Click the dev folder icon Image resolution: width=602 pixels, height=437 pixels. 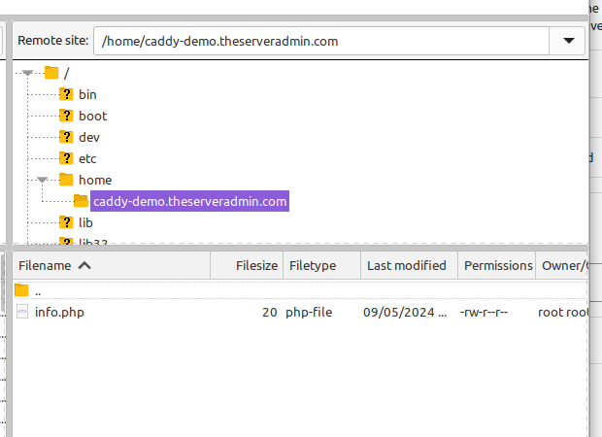click(x=66, y=137)
